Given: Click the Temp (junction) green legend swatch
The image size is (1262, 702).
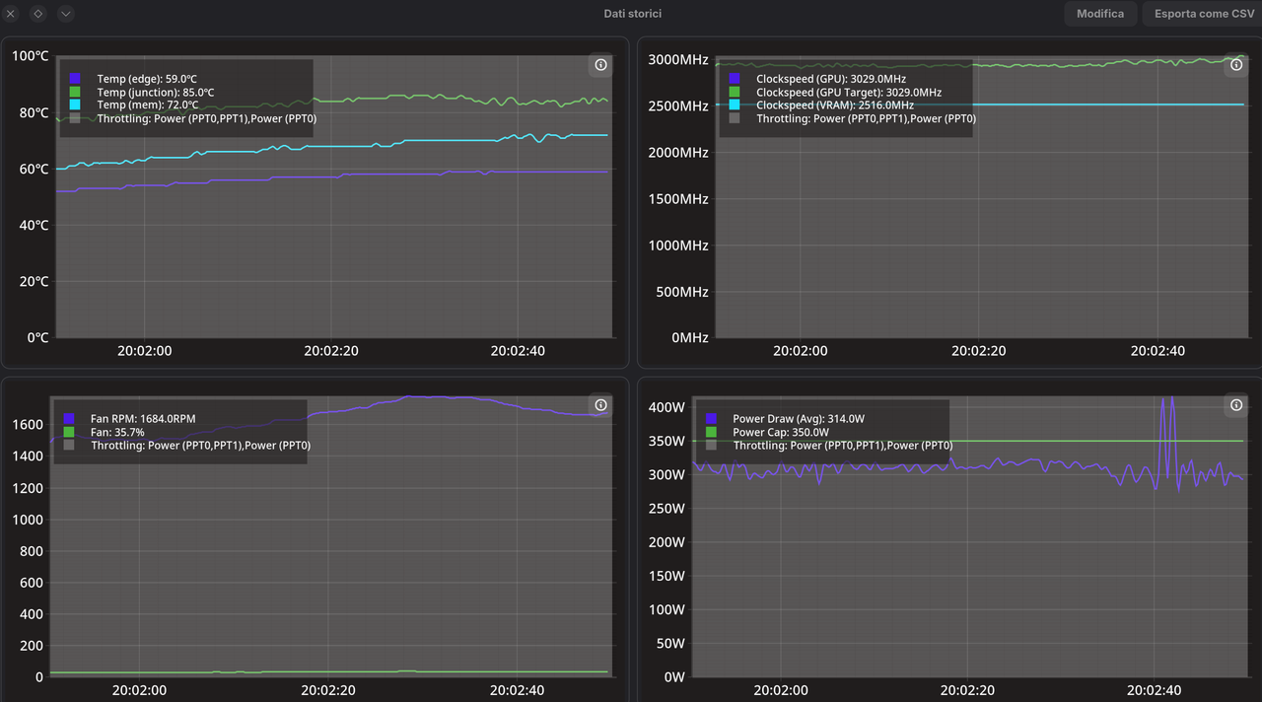Looking at the screenshot, I should tap(75, 92).
